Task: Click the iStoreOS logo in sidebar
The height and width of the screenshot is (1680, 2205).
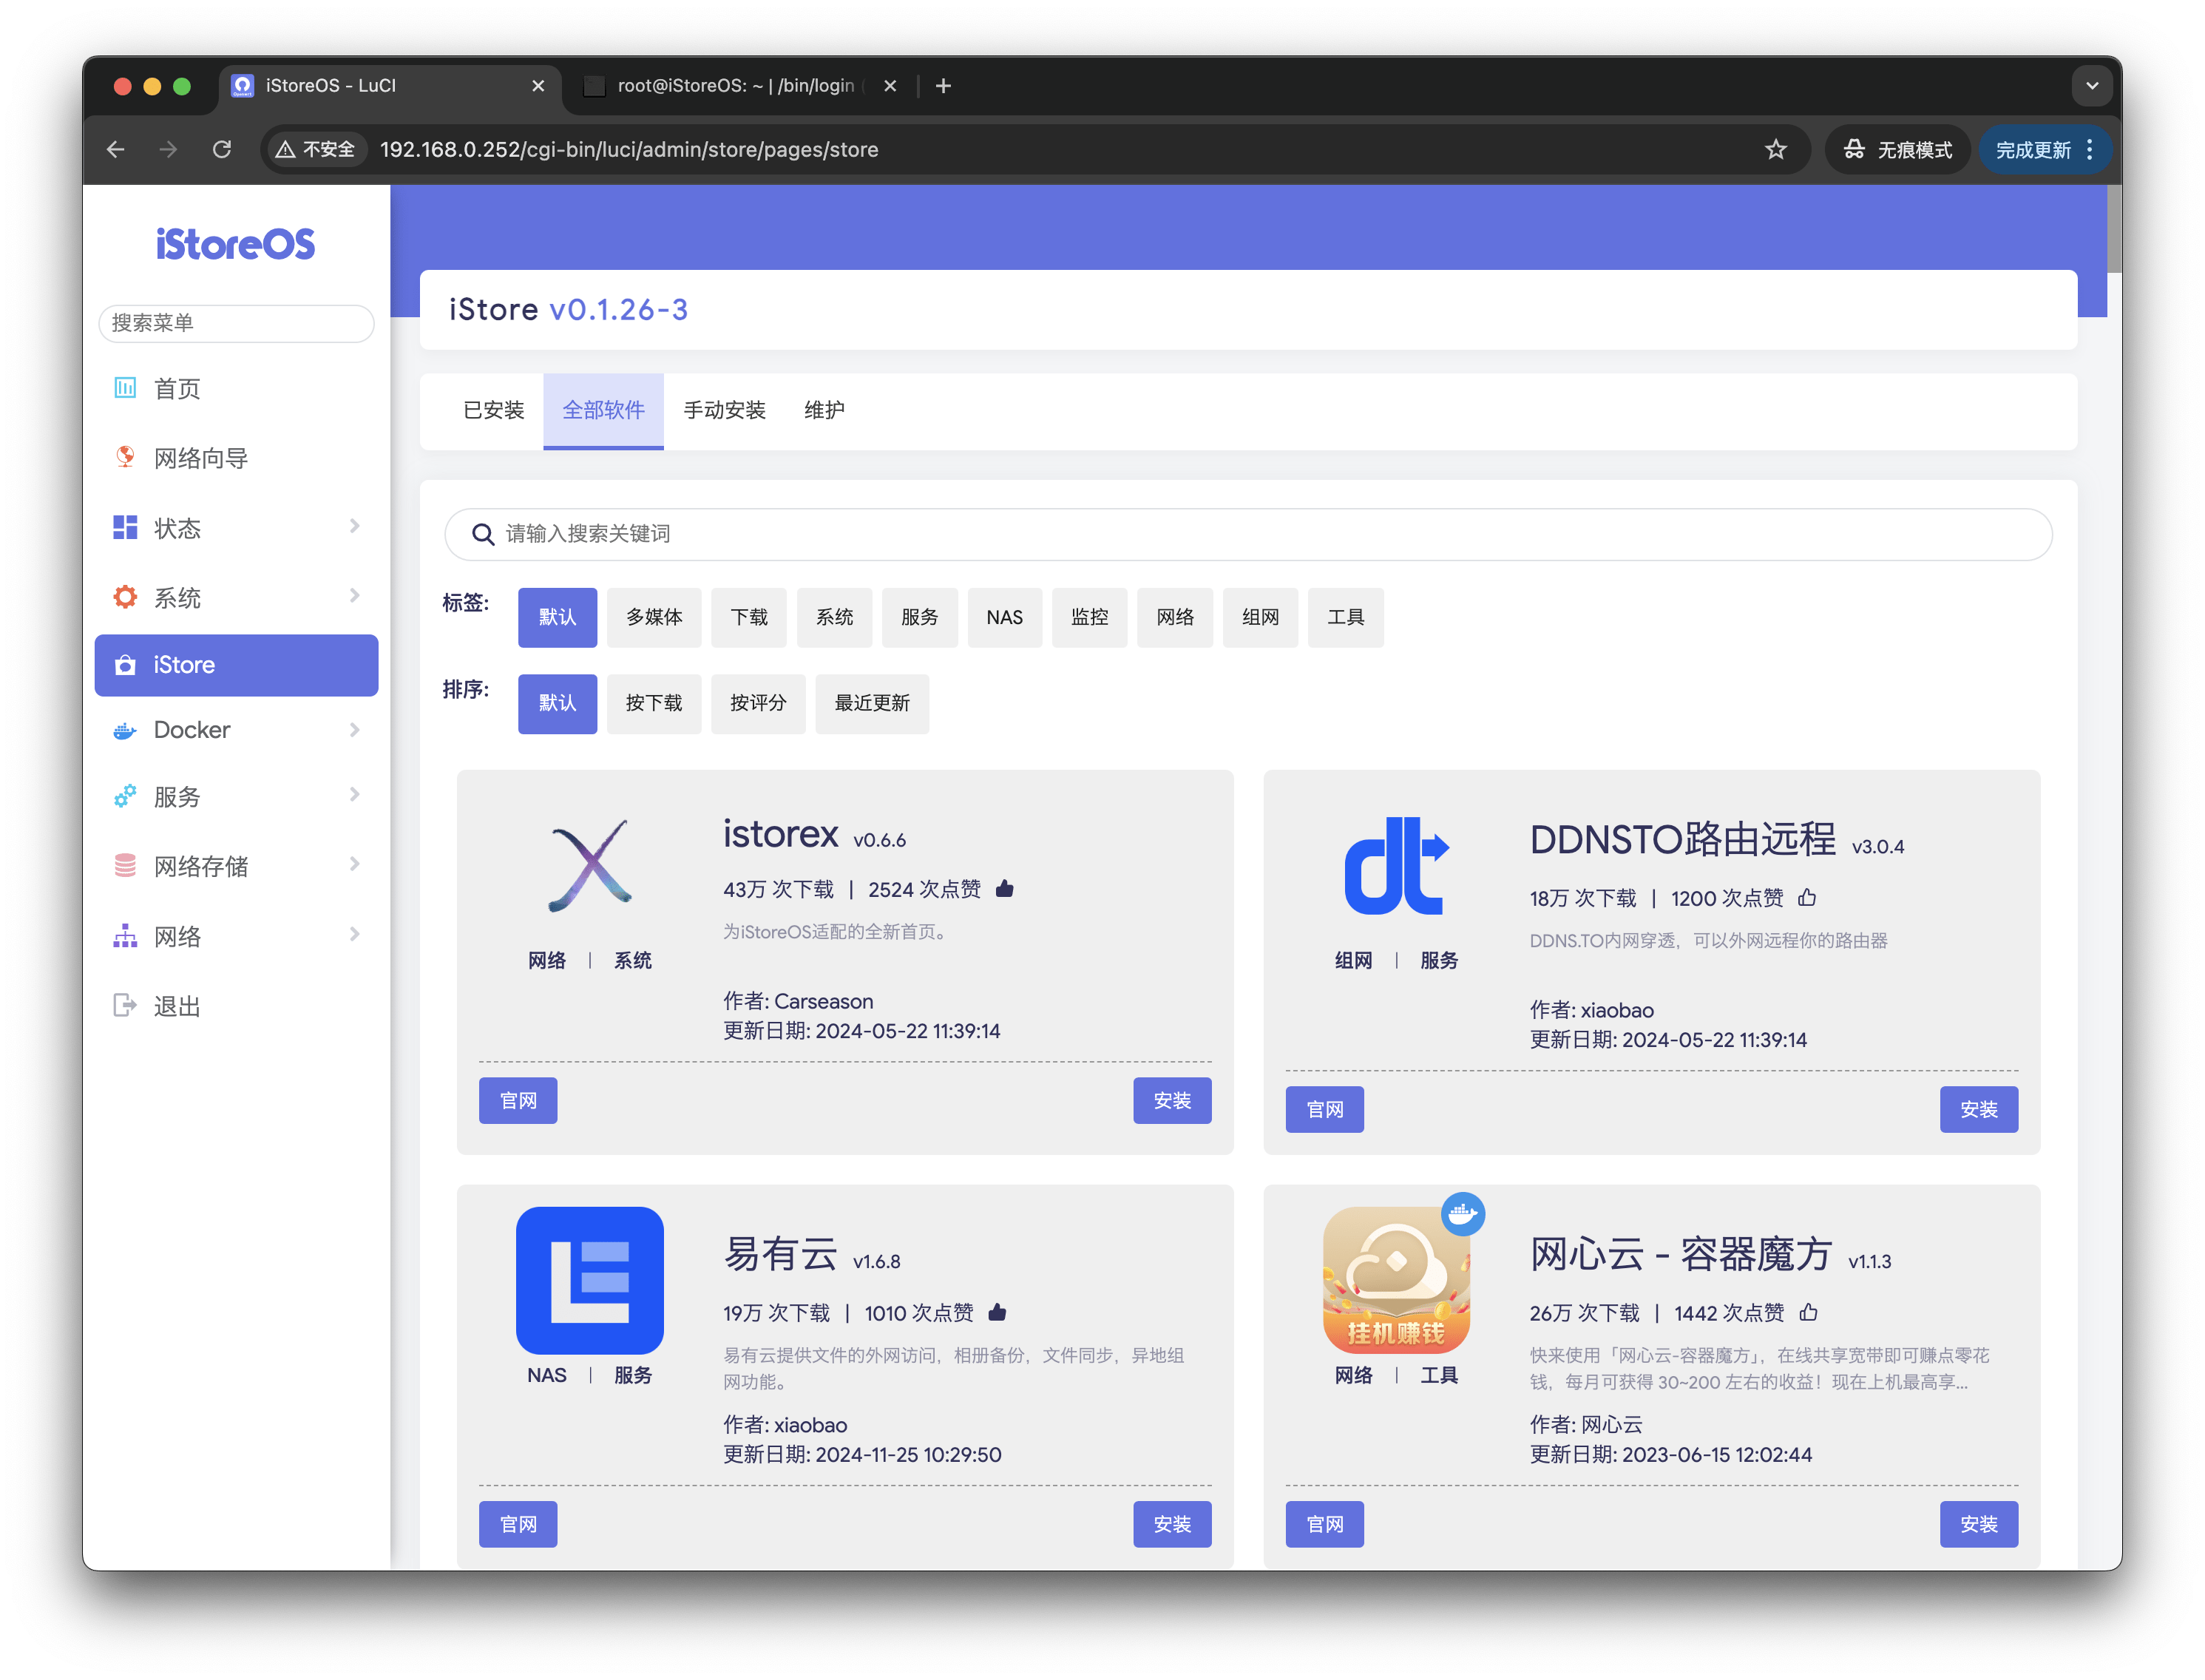Action: tap(235, 244)
